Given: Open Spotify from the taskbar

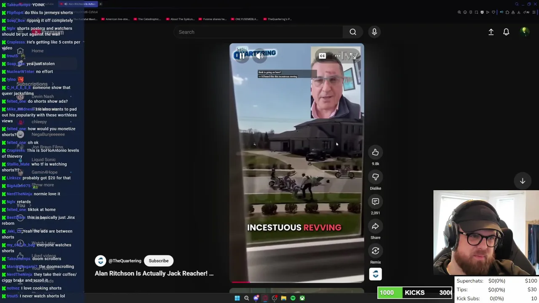Looking at the screenshot, I should (x=293, y=298).
